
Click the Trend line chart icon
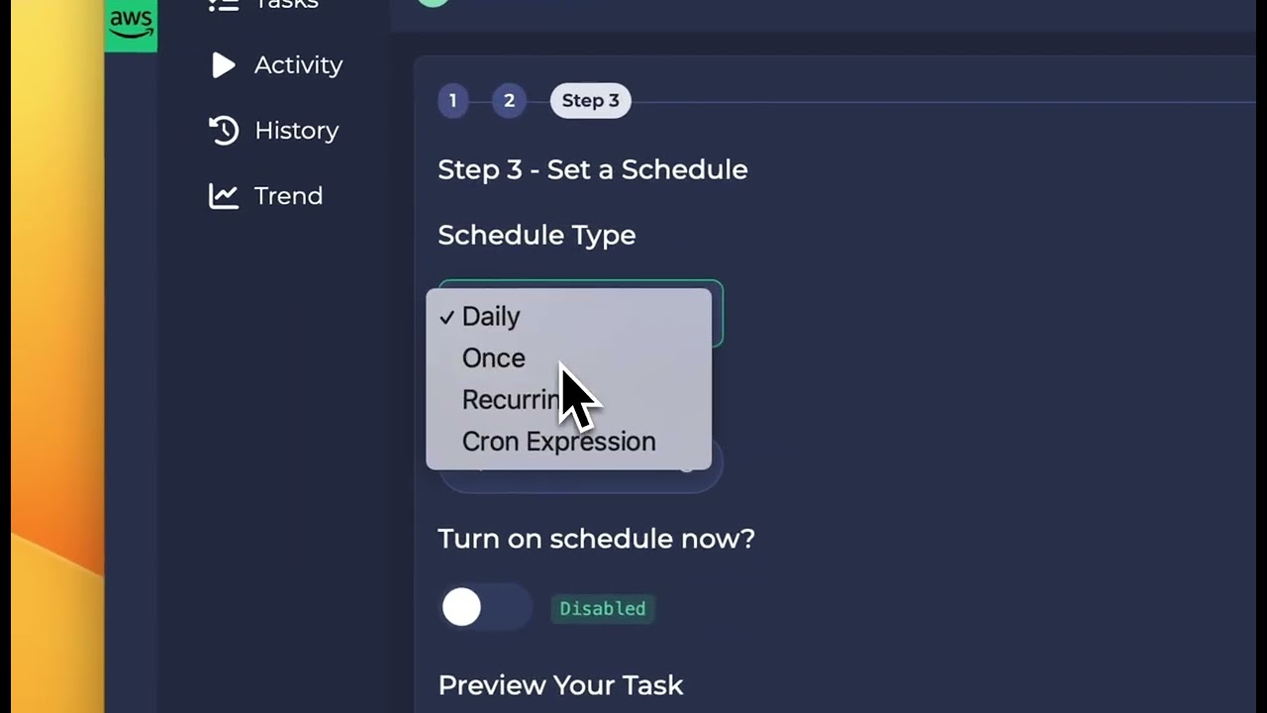click(x=224, y=196)
